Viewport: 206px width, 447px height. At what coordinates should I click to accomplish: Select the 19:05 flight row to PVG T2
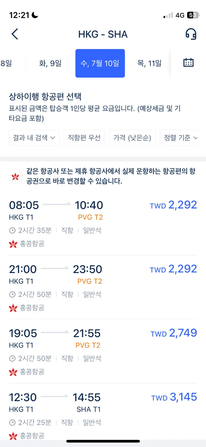pyautogui.click(x=103, y=347)
